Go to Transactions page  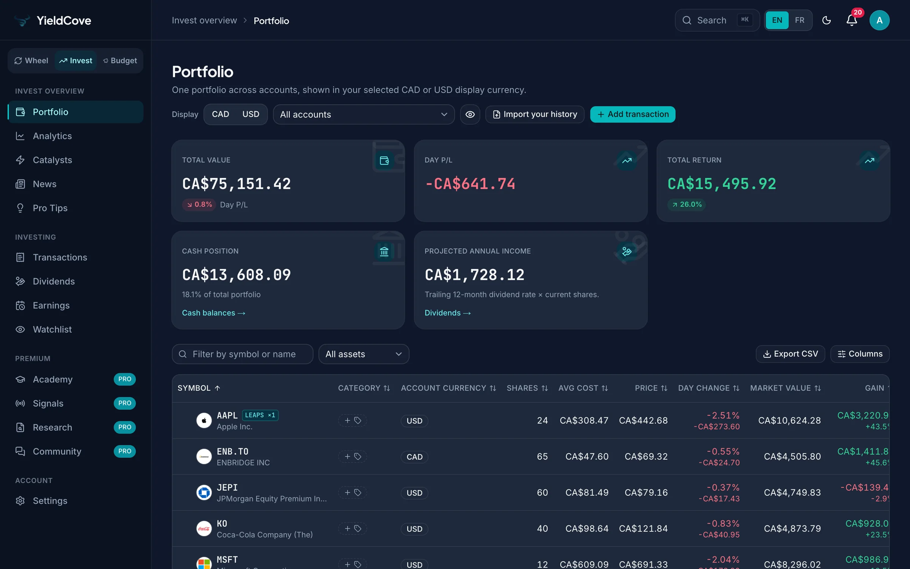75,257
